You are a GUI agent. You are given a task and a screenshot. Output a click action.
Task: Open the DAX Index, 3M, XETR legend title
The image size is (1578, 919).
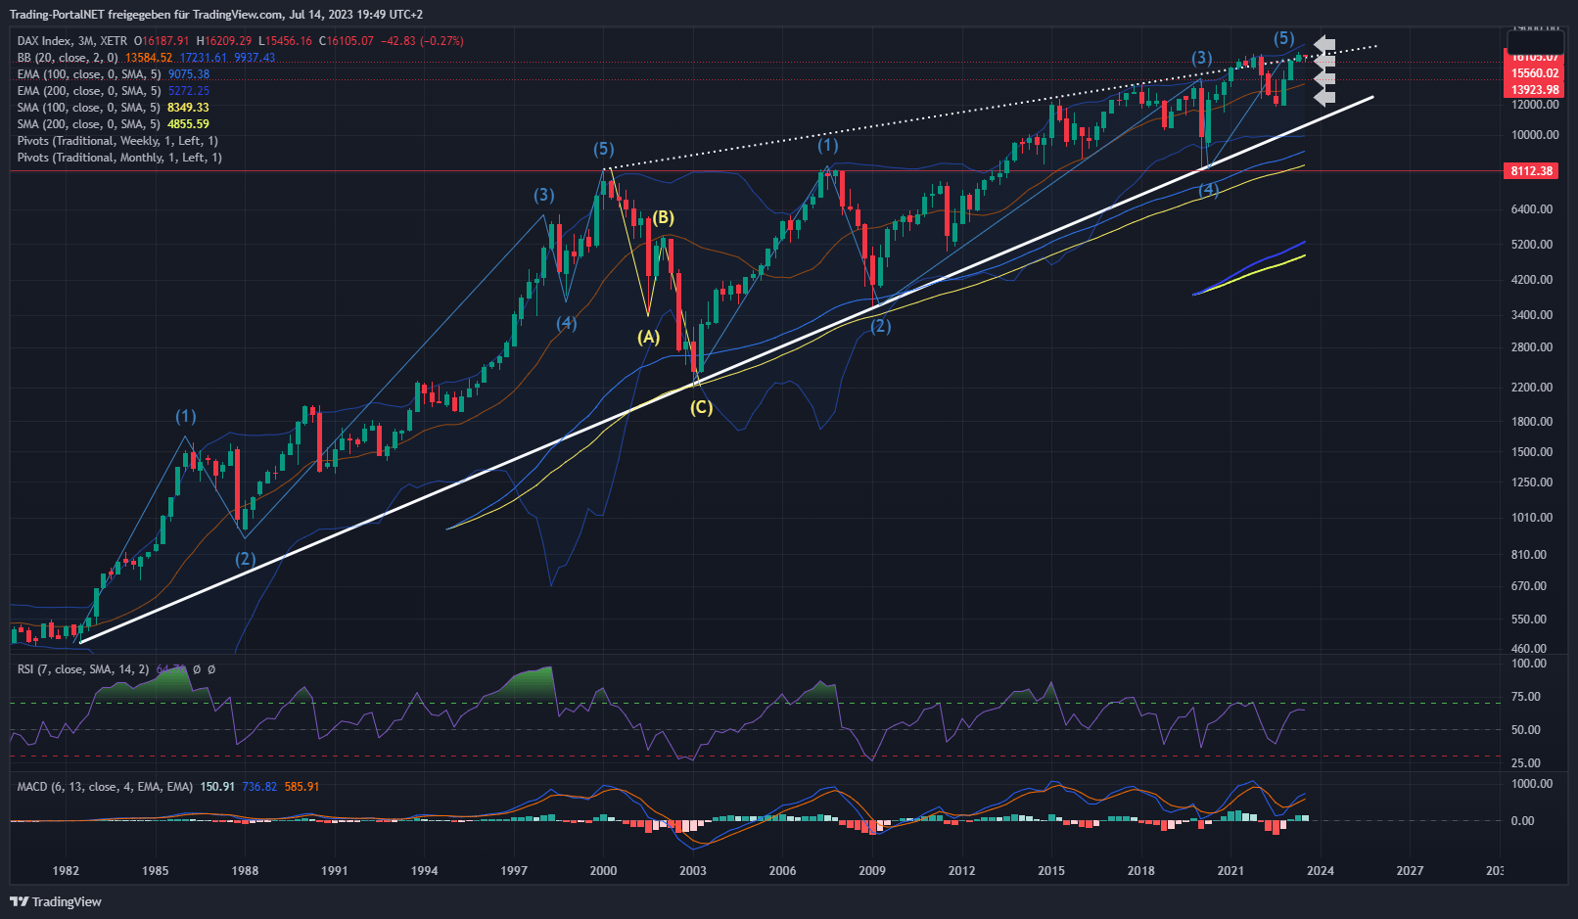pyautogui.click(x=71, y=41)
